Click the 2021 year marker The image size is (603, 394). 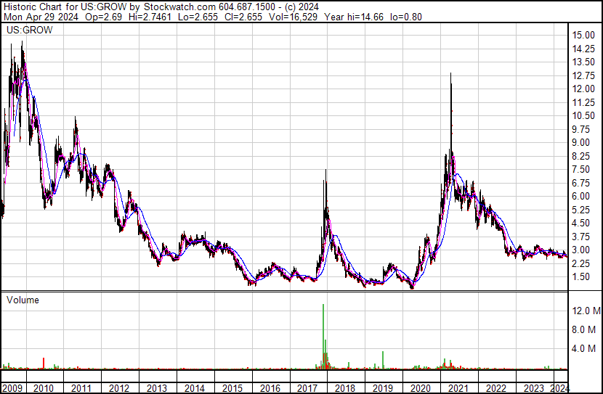[x=458, y=388]
